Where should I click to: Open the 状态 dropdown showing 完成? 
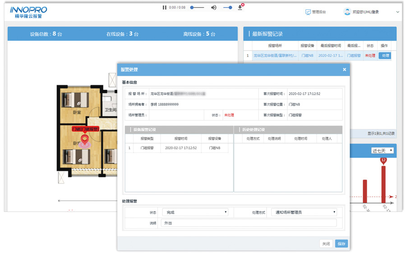coord(195,212)
